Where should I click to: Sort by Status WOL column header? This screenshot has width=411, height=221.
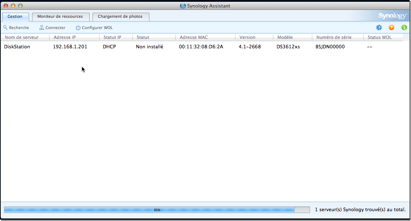(383, 37)
